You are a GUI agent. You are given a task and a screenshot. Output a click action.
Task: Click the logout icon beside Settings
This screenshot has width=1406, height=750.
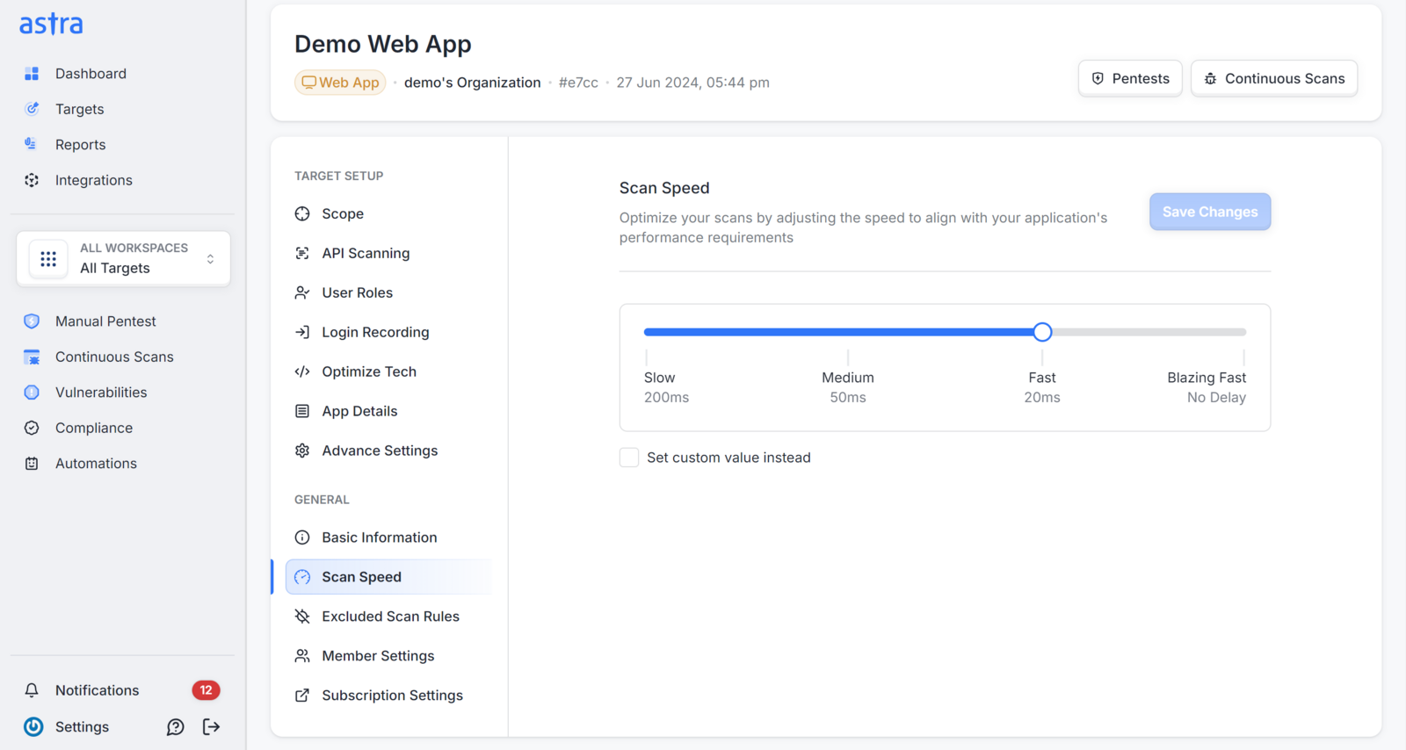tap(211, 726)
